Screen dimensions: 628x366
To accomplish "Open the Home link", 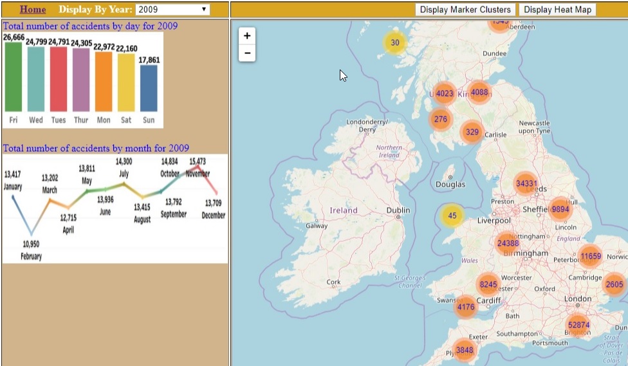I will pos(33,9).
